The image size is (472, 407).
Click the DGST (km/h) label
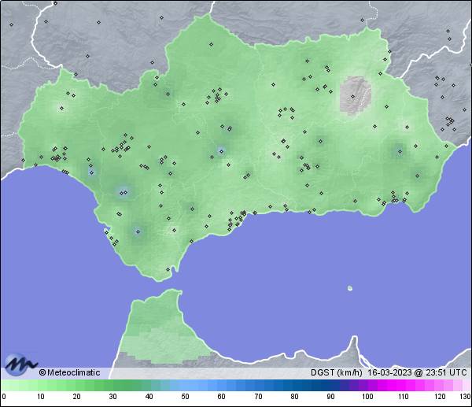[x=336, y=372]
